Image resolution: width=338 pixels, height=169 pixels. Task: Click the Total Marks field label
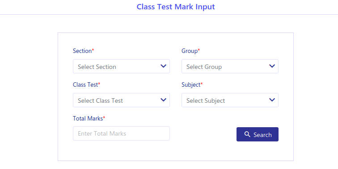(88, 118)
